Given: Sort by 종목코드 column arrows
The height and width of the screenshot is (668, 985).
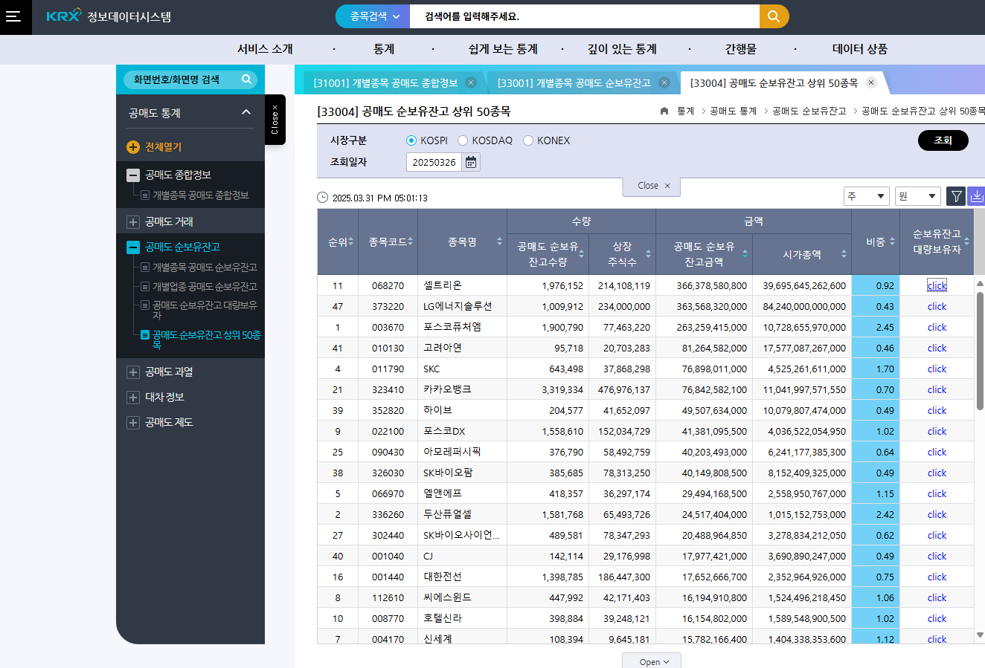Looking at the screenshot, I should (x=410, y=241).
